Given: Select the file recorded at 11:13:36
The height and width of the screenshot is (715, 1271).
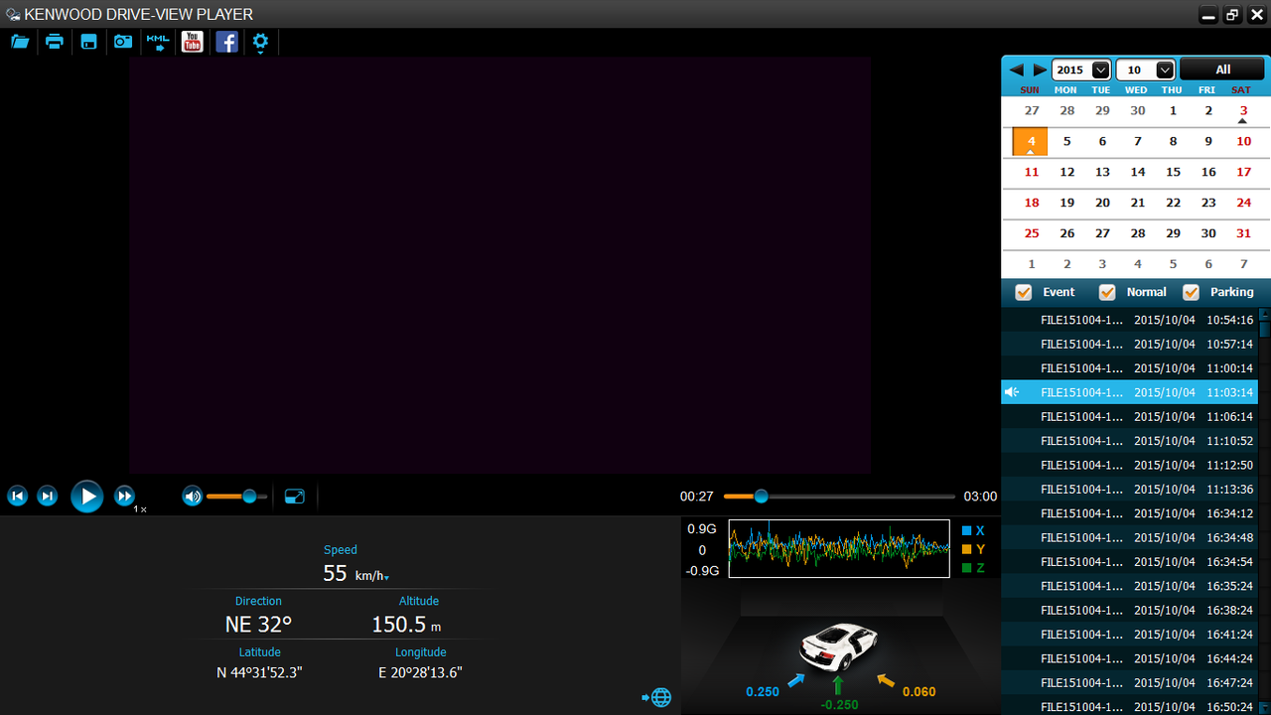Looking at the screenshot, I should (1129, 490).
